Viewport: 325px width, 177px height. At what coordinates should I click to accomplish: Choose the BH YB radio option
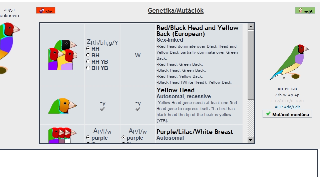pyautogui.click(x=88, y=68)
